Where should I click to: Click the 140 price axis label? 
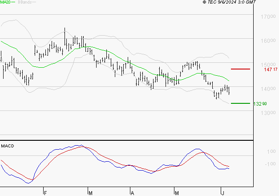click(268, 89)
